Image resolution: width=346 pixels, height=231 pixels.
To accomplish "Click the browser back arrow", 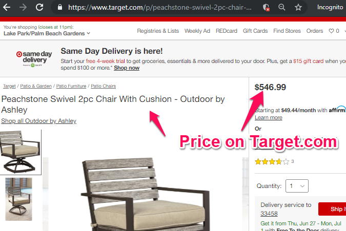I will click(7, 7).
